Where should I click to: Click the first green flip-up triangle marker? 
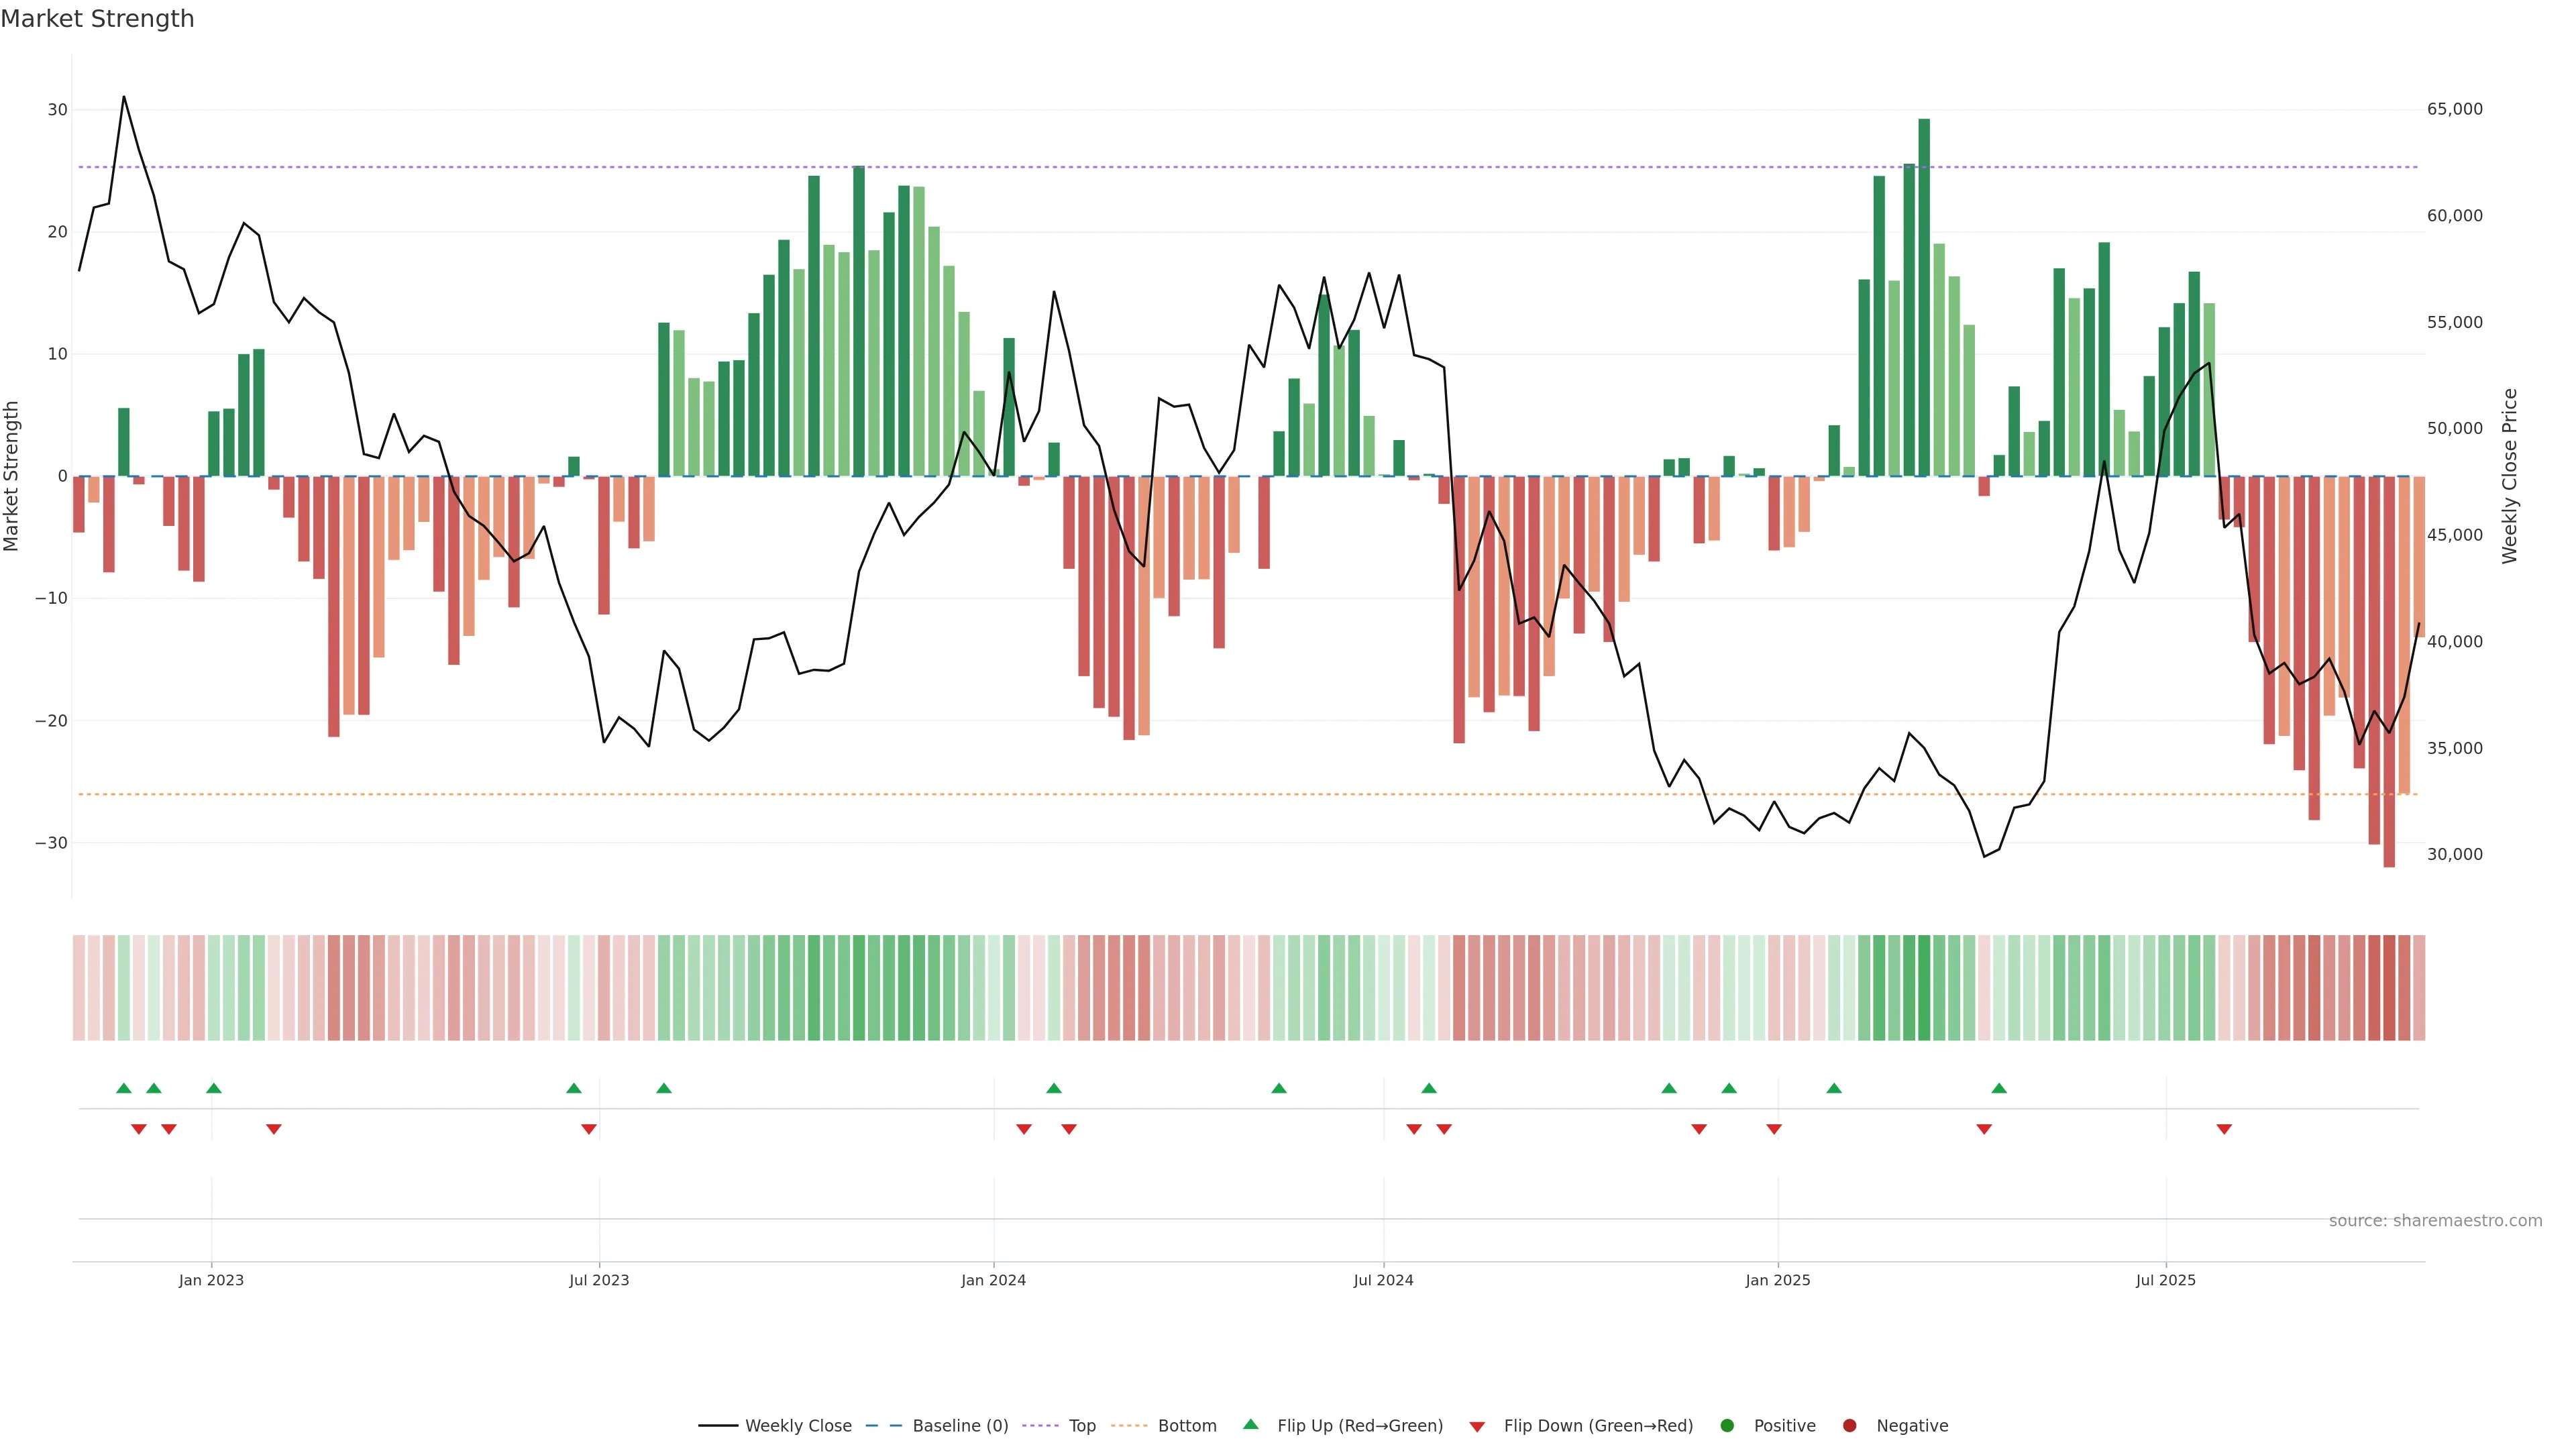[x=124, y=1088]
